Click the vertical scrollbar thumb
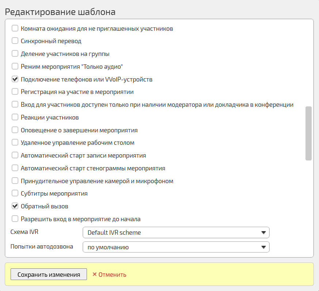Viewport: 319px width, 291px height. (x=308, y=133)
